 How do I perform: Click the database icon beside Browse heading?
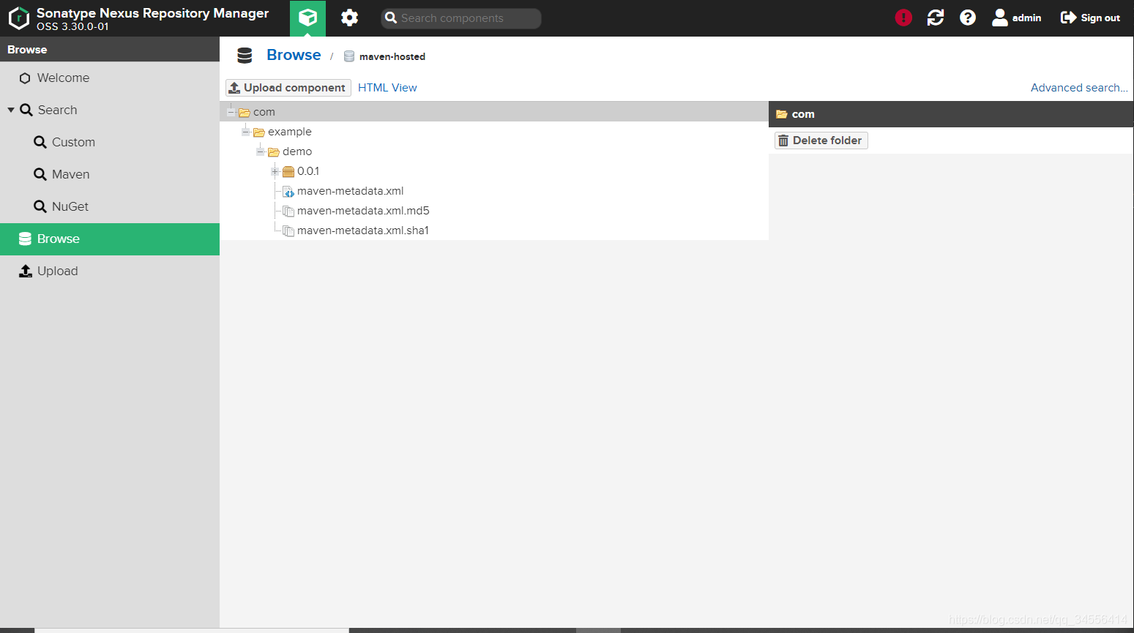click(245, 56)
